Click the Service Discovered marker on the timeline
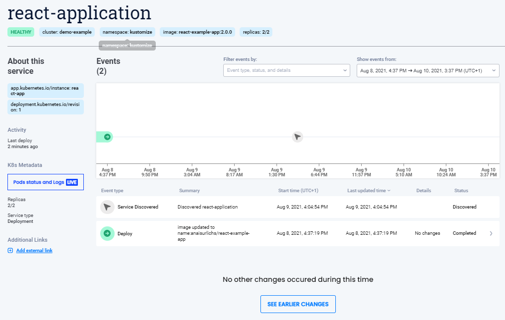The height and width of the screenshot is (320, 505). point(298,137)
